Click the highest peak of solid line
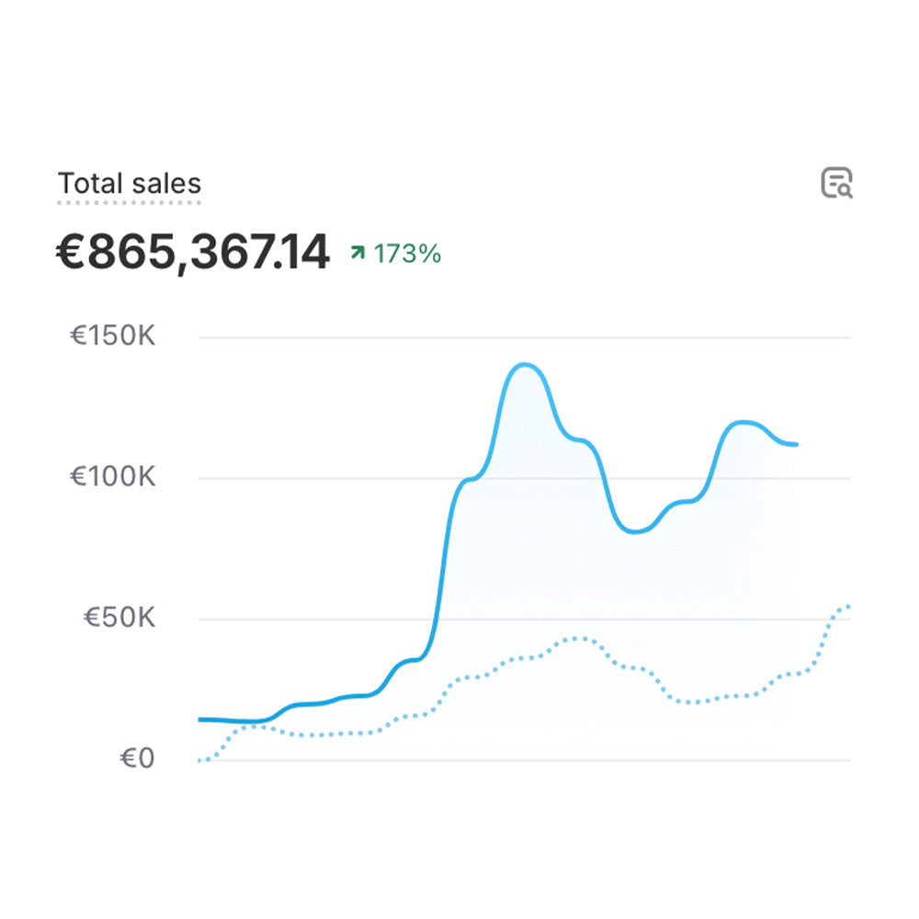919x919 pixels. [x=525, y=365]
